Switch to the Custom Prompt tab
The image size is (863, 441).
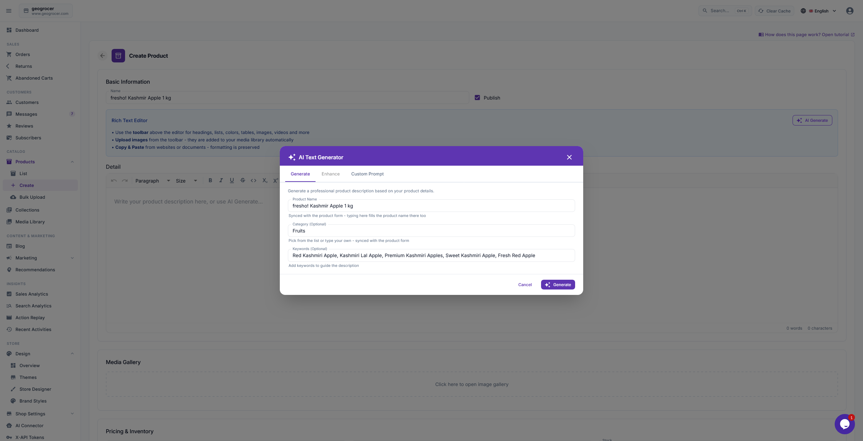click(x=367, y=174)
